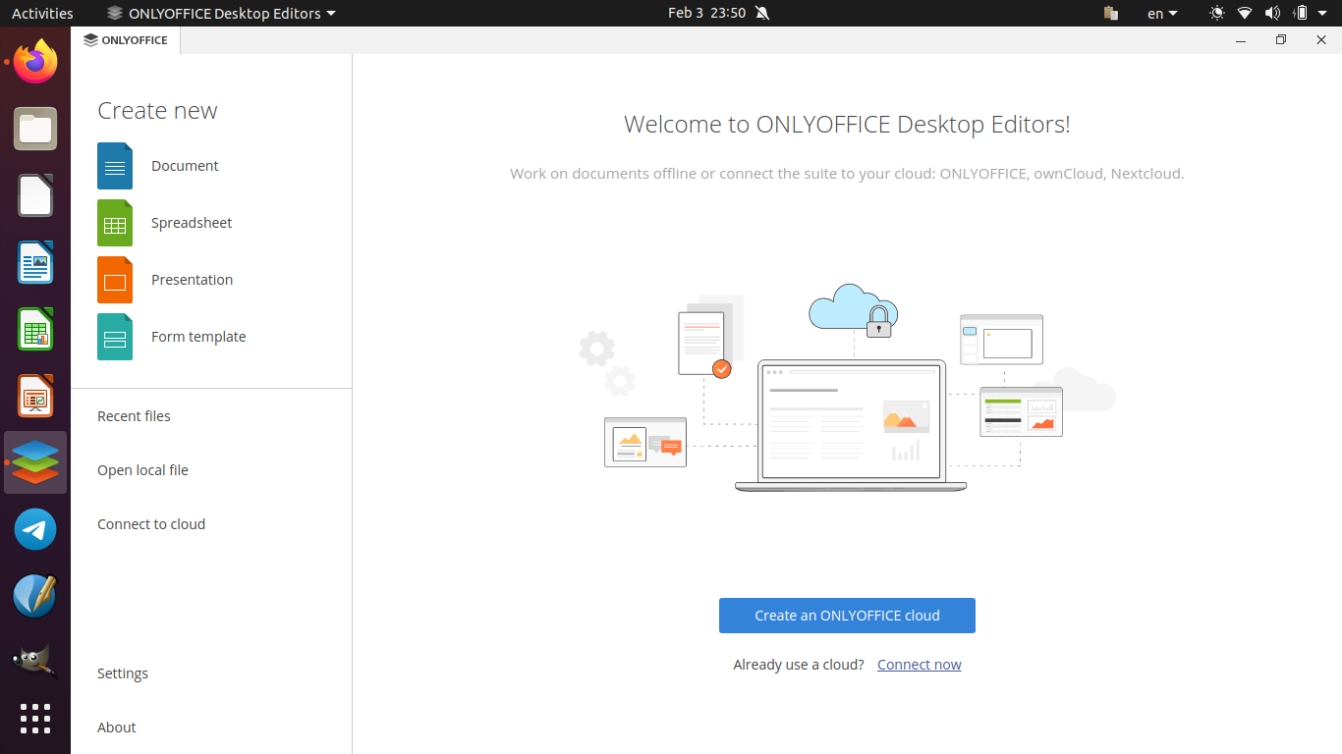Launch Firefox from the dock
The image size is (1342, 754).
click(x=35, y=62)
